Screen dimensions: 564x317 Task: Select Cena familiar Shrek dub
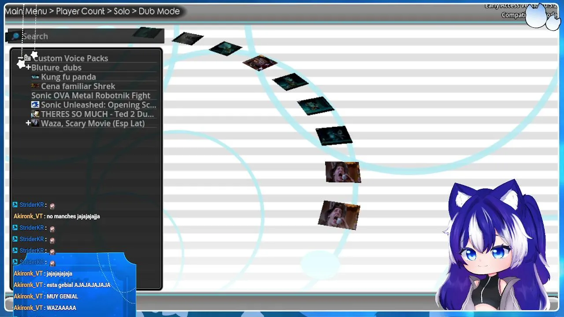pos(78,86)
